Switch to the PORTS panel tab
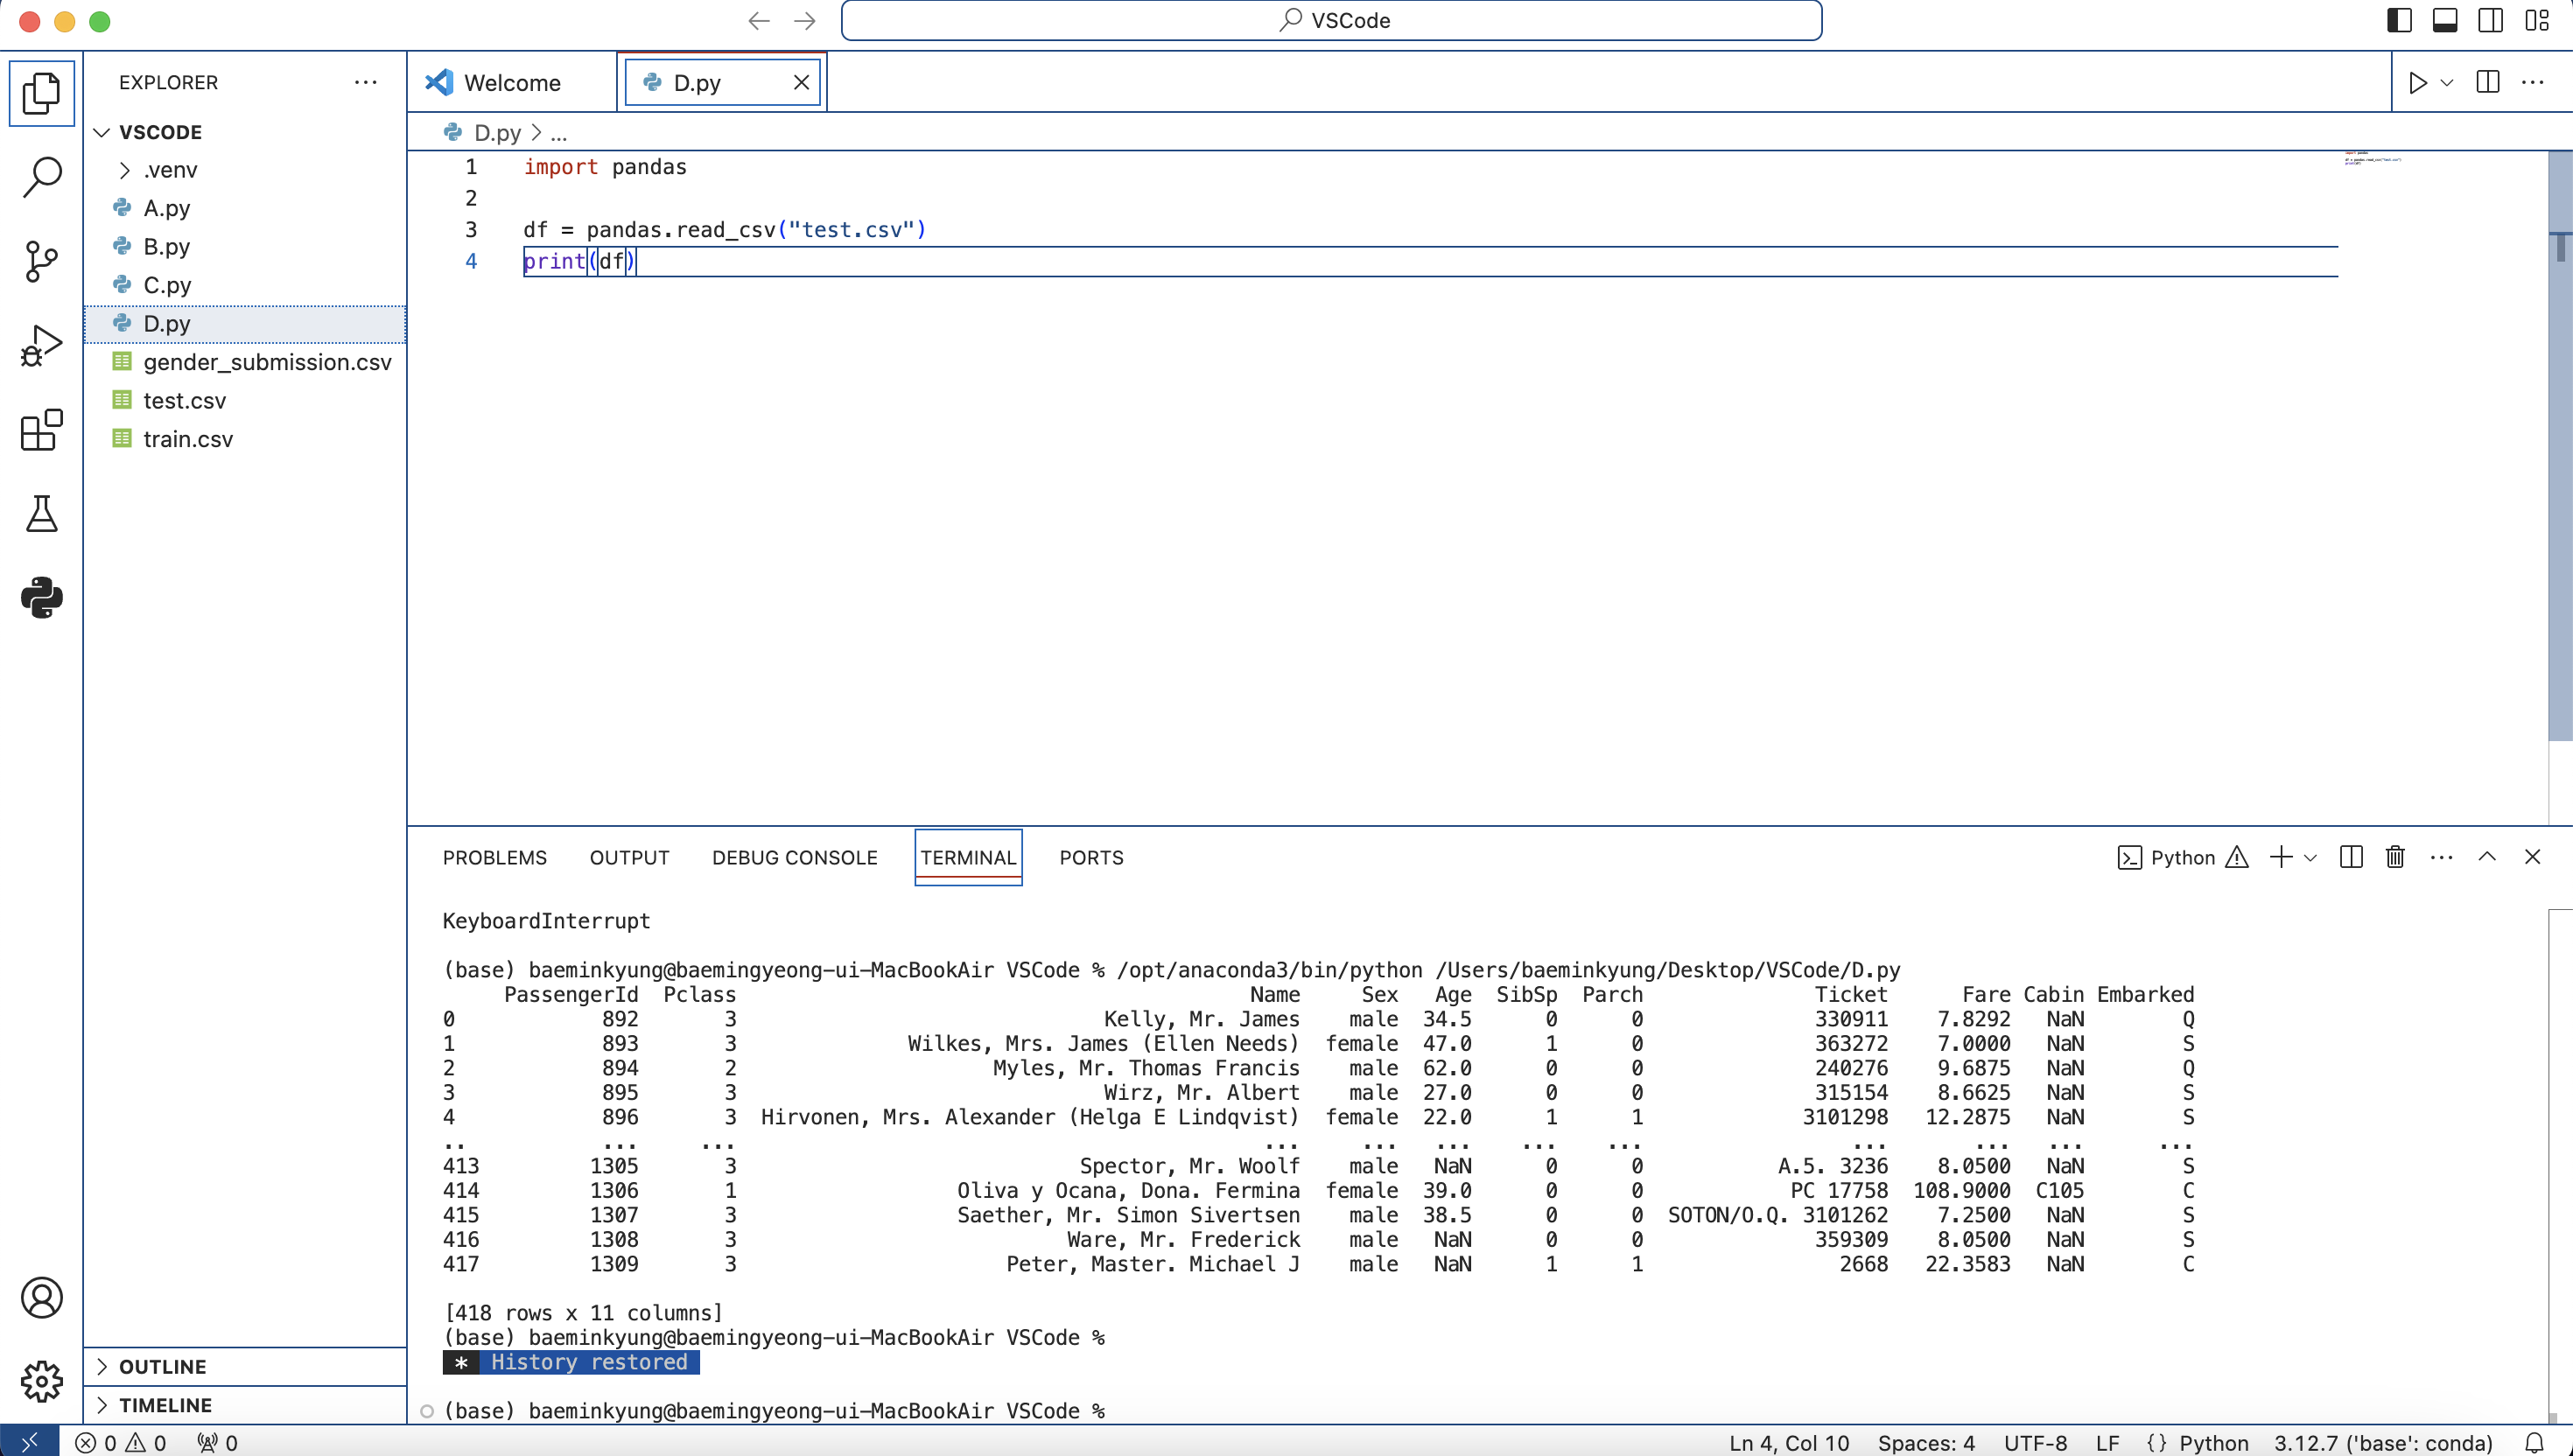The width and height of the screenshot is (2573, 1456). click(x=1091, y=857)
